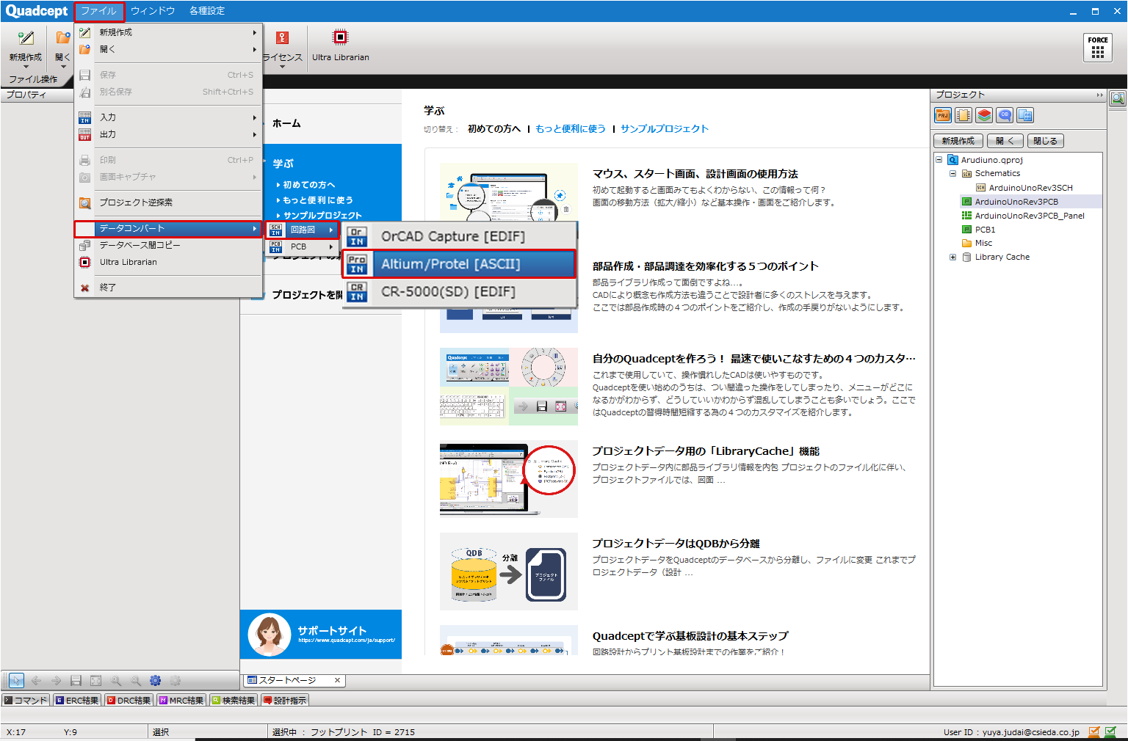
Task: Select PCB in data convert submenu
Action: pos(302,247)
